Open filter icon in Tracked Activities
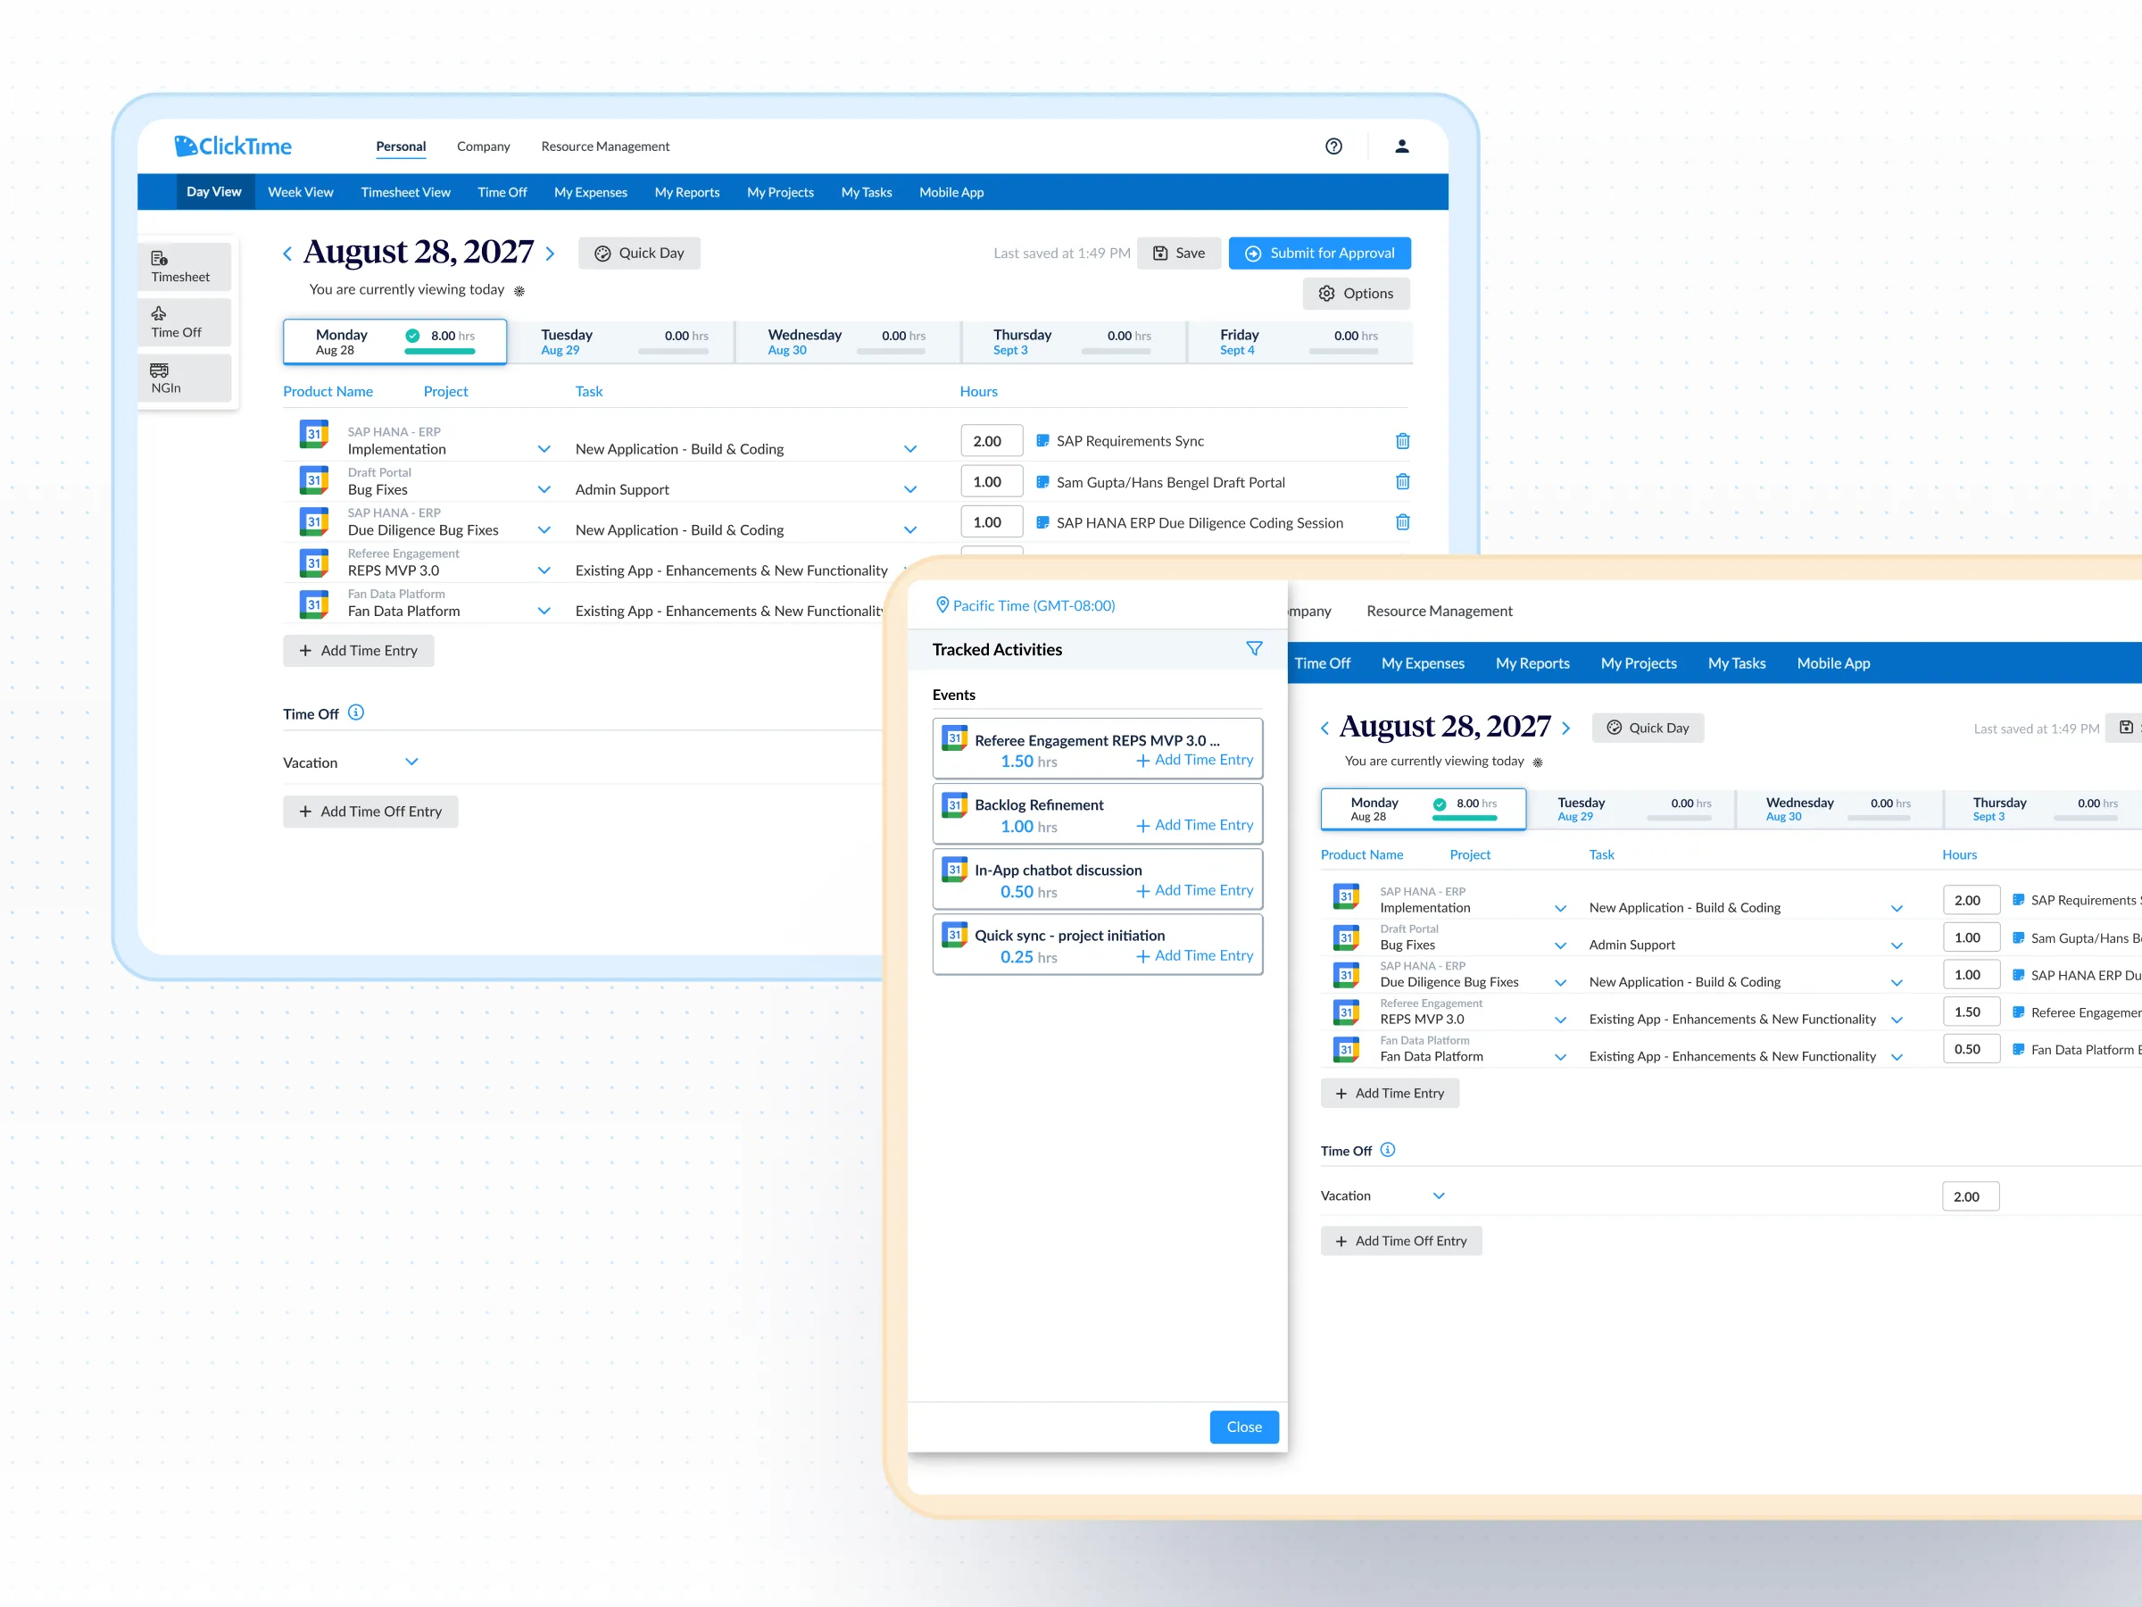2142x1607 pixels. pyautogui.click(x=1254, y=649)
